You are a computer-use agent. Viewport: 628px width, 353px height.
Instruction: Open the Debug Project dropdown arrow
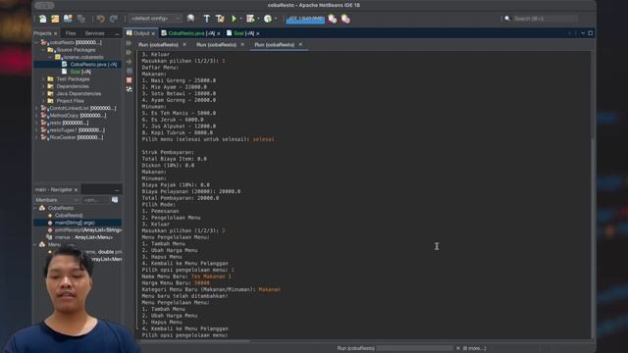click(x=257, y=19)
